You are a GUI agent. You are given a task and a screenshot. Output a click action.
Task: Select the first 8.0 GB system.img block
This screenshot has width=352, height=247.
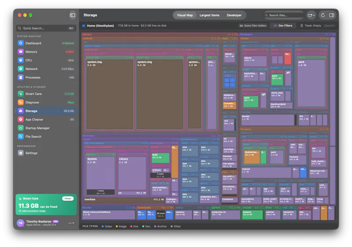(110, 94)
